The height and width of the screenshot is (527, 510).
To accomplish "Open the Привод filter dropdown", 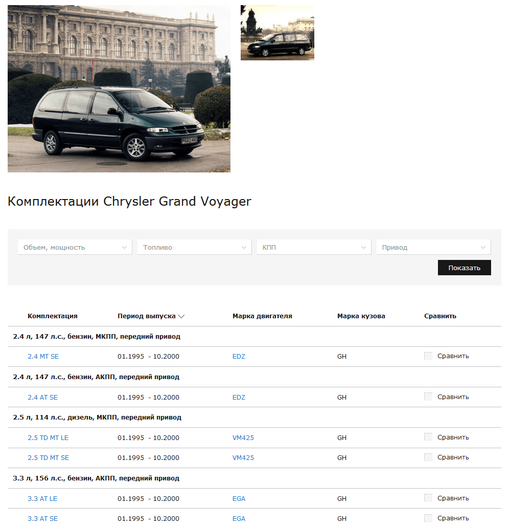I will point(433,247).
